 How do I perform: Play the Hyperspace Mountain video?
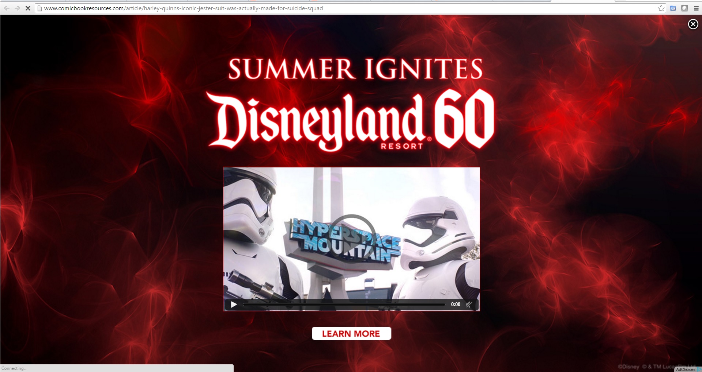(x=234, y=305)
